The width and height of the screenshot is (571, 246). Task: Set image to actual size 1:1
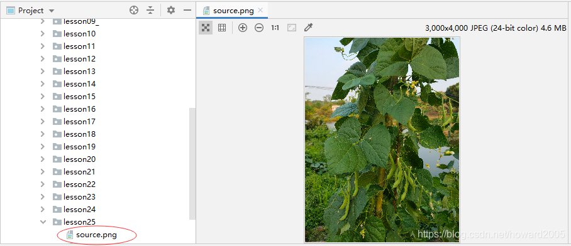click(x=275, y=28)
